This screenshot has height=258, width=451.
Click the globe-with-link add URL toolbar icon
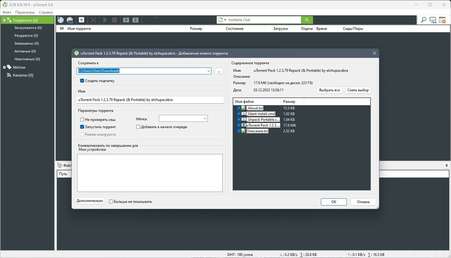pos(70,20)
